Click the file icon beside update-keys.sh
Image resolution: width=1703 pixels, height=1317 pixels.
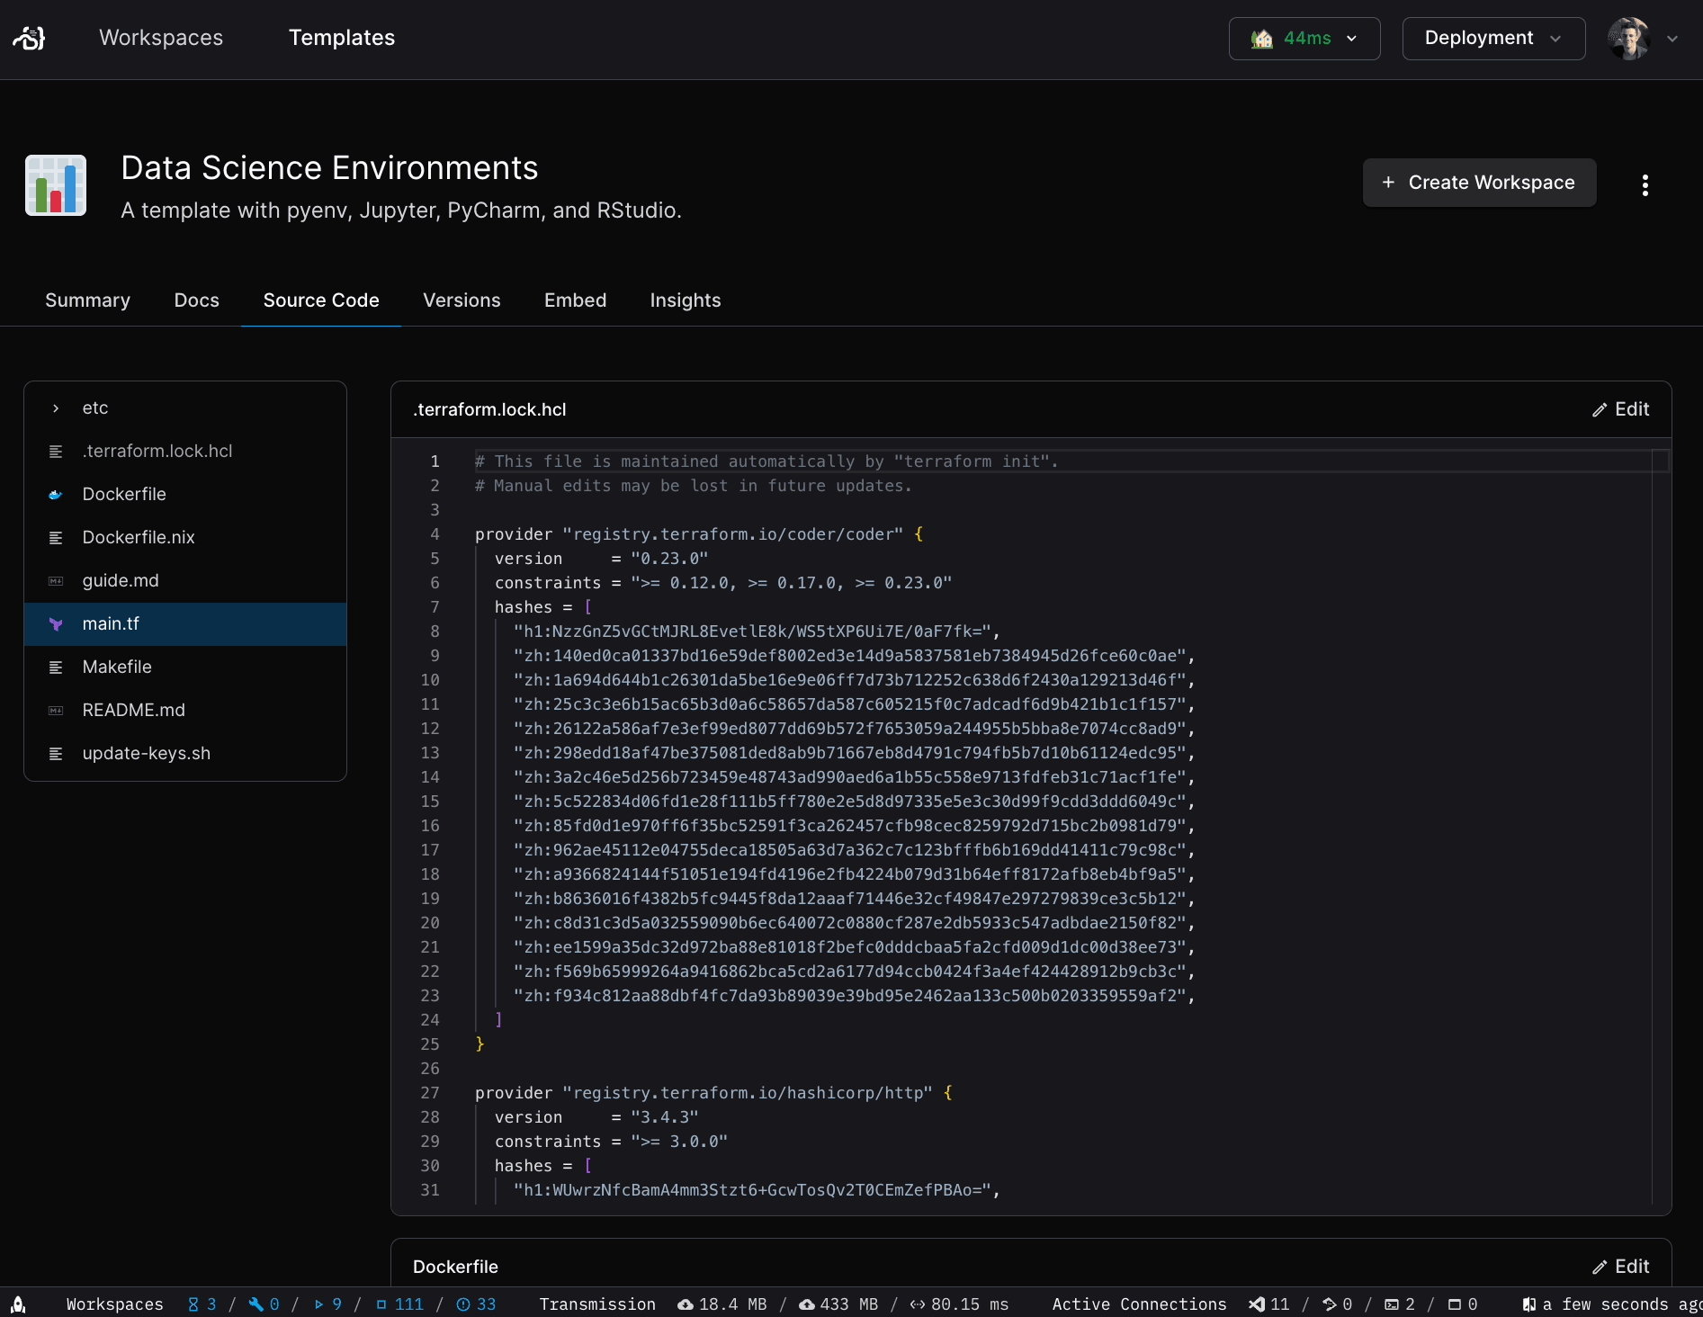pos(56,754)
